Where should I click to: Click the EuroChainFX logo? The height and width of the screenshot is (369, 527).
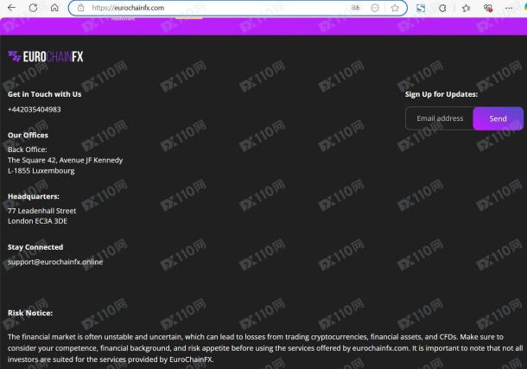46,56
